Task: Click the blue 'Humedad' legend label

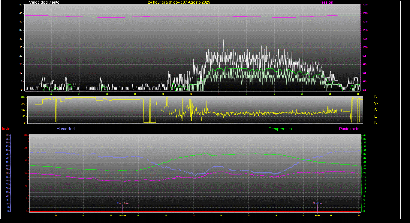Action: tap(66, 129)
